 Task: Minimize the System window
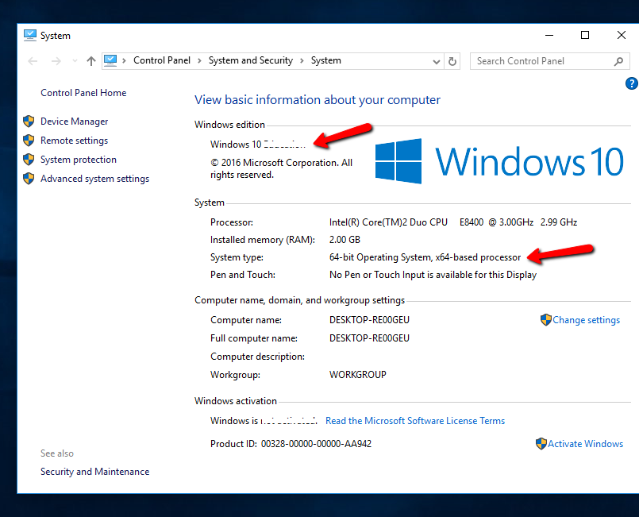pos(549,35)
